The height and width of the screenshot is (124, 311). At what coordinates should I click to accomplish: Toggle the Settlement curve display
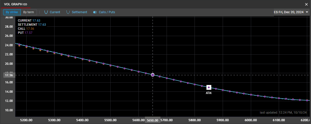point(77,12)
